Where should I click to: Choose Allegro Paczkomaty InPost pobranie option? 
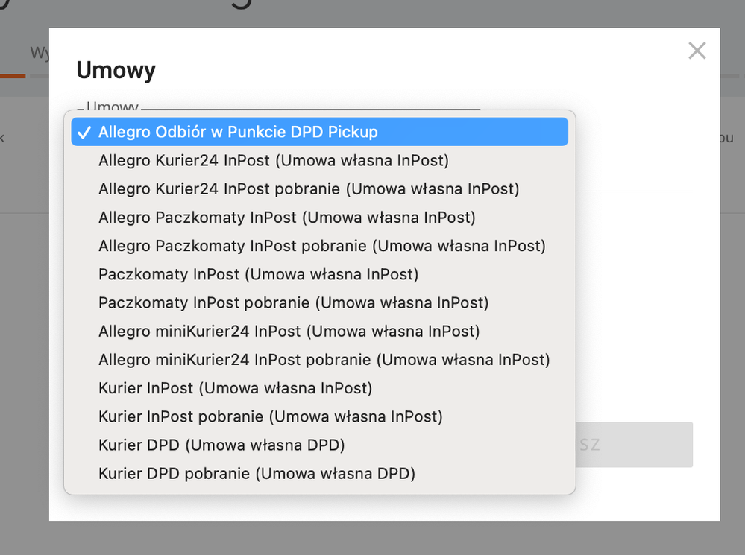point(320,246)
